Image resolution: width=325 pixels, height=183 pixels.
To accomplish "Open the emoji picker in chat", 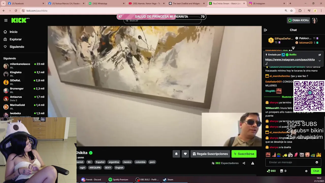I will [317, 162].
